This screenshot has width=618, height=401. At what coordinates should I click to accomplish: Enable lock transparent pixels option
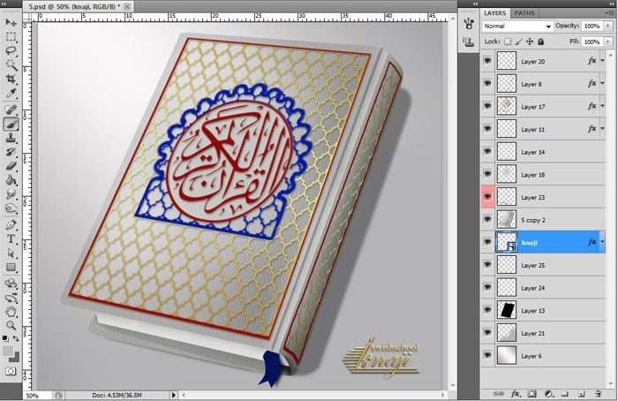tap(508, 42)
